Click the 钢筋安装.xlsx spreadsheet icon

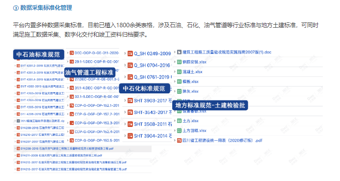178,62
